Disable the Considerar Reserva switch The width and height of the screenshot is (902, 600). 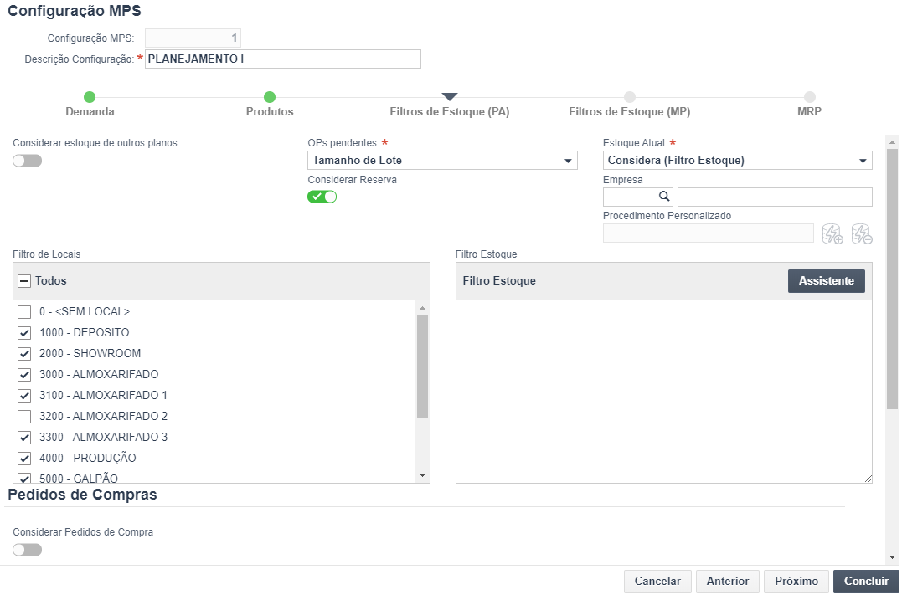coord(322,197)
